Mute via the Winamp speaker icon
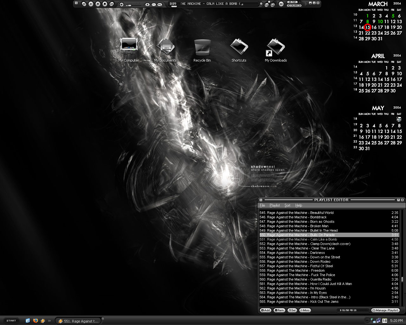The image size is (406, 325). (121, 4)
